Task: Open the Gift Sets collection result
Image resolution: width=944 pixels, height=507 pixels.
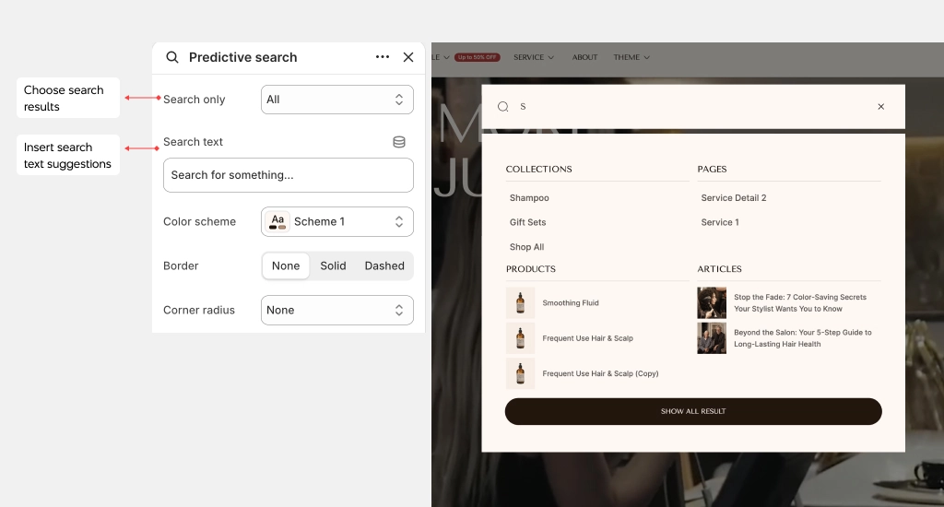Action: 528,222
